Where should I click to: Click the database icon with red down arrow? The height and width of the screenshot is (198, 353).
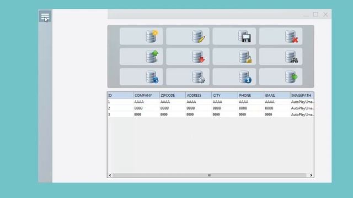coord(199,56)
